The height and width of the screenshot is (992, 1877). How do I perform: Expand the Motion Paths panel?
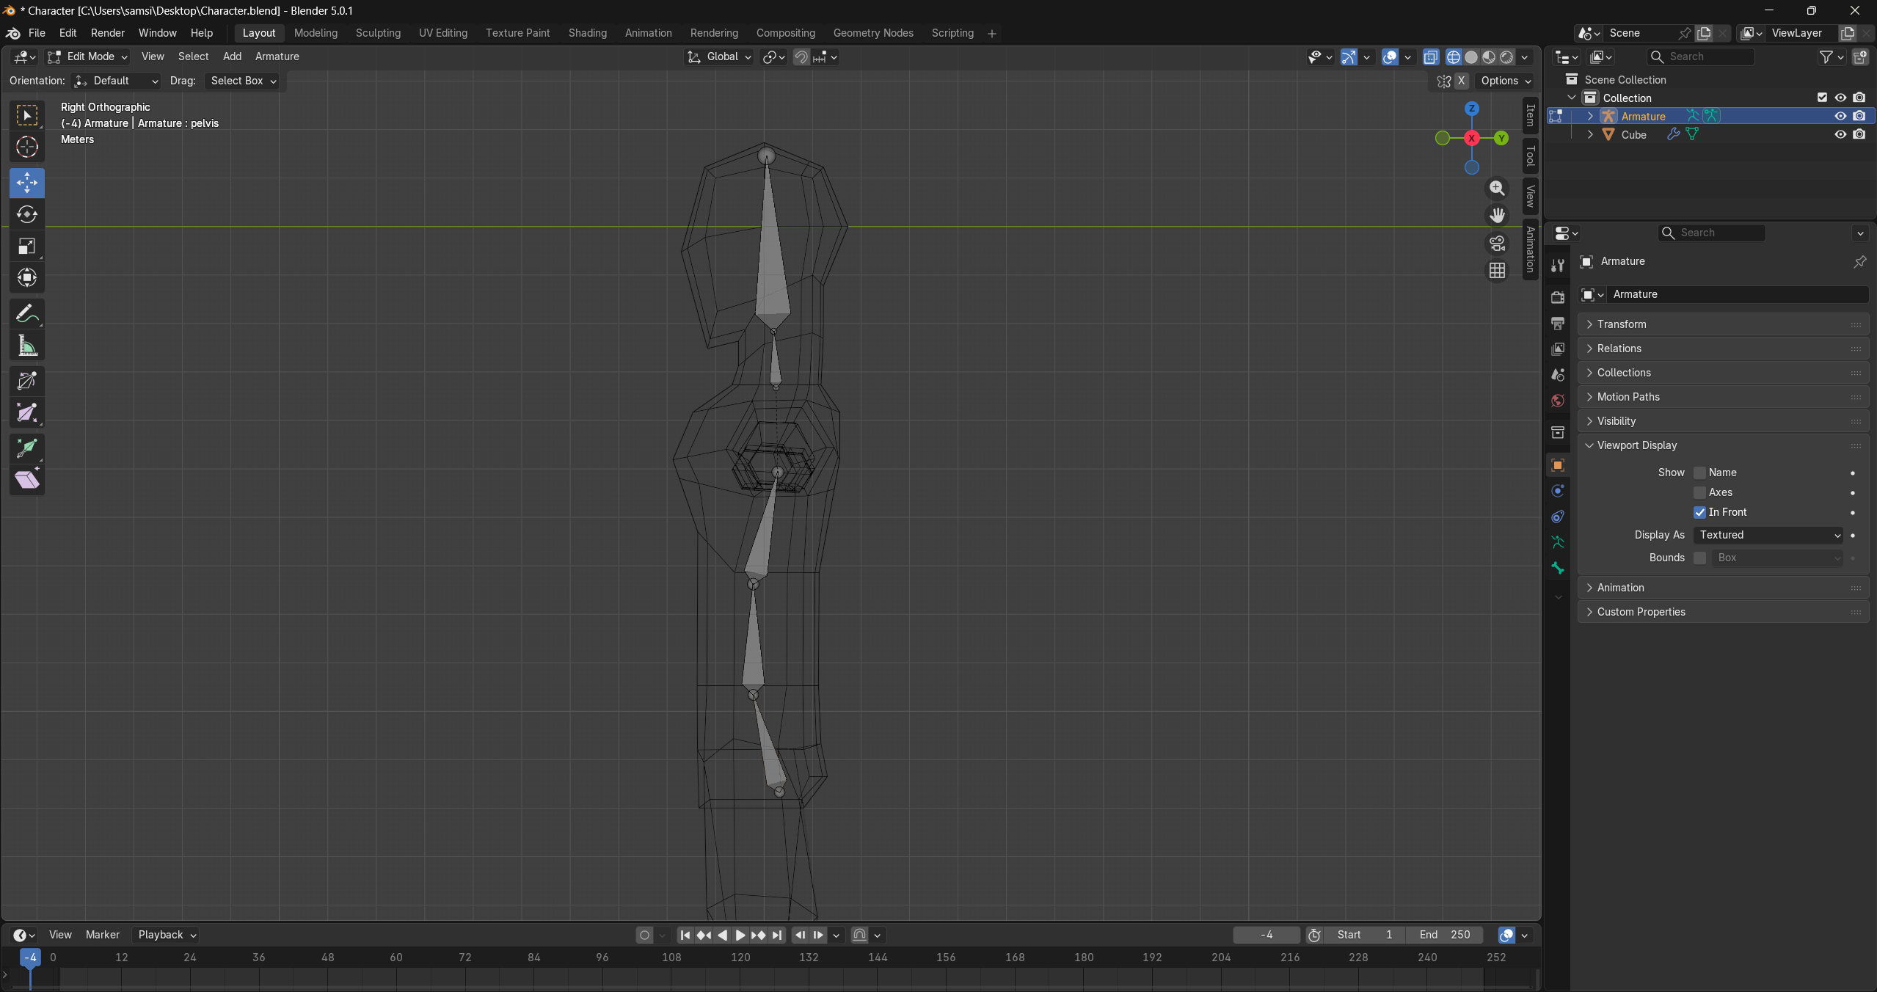tap(1723, 397)
